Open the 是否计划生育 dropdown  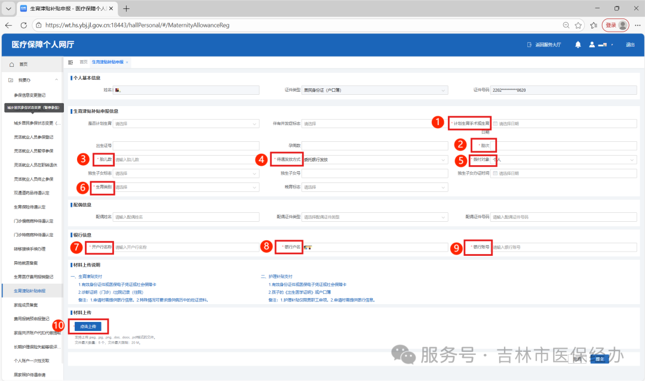coord(186,123)
